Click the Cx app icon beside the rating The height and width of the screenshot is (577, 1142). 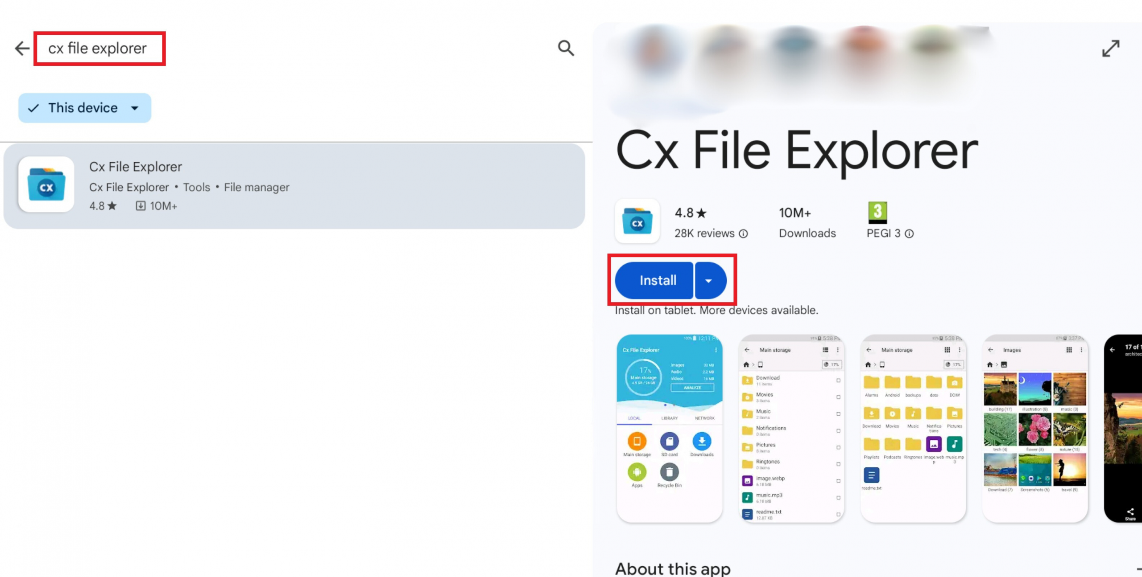tap(637, 221)
